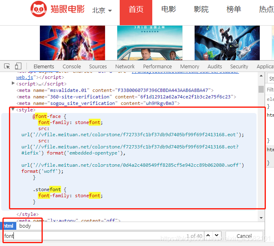Click the Cancel search button
274x246 pixels.
[244, 236]
